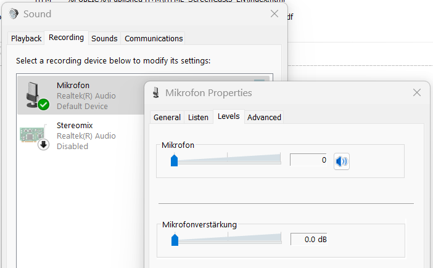Image resolution: width=433 pixels, height=268 pixels.
Task: Close the Mikrofon Properties dialog
Action: pos(418,92)
